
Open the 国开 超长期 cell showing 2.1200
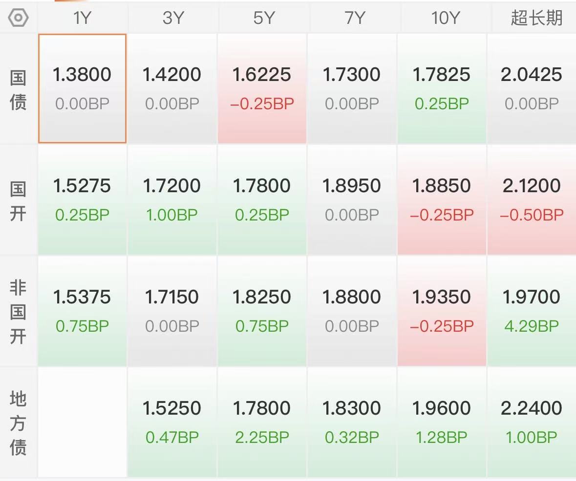[532, 200]
